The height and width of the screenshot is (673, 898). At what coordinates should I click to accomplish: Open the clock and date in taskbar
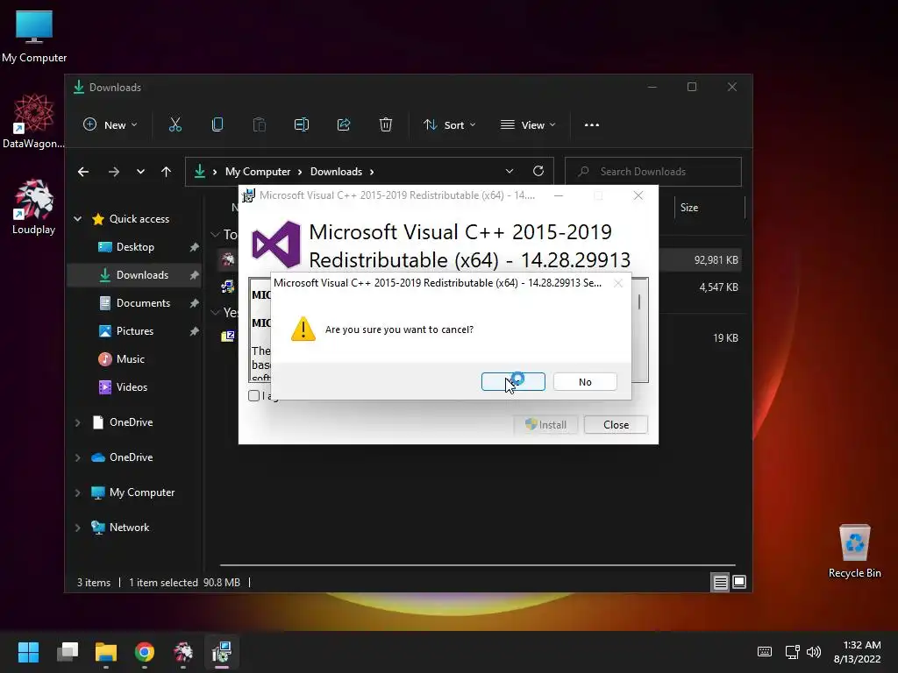coord(858,652)
